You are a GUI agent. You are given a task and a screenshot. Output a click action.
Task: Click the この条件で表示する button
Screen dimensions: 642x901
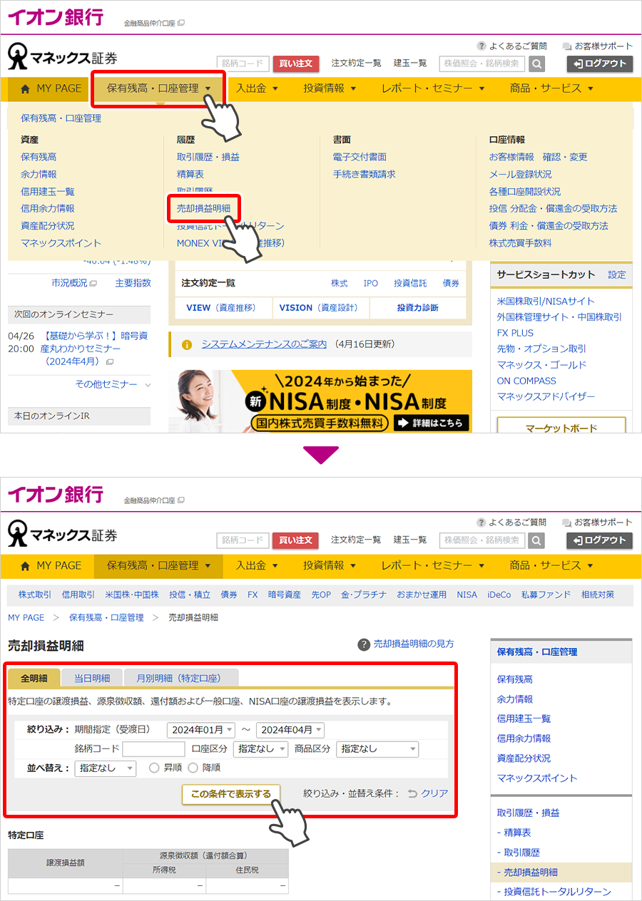[231, 794]
